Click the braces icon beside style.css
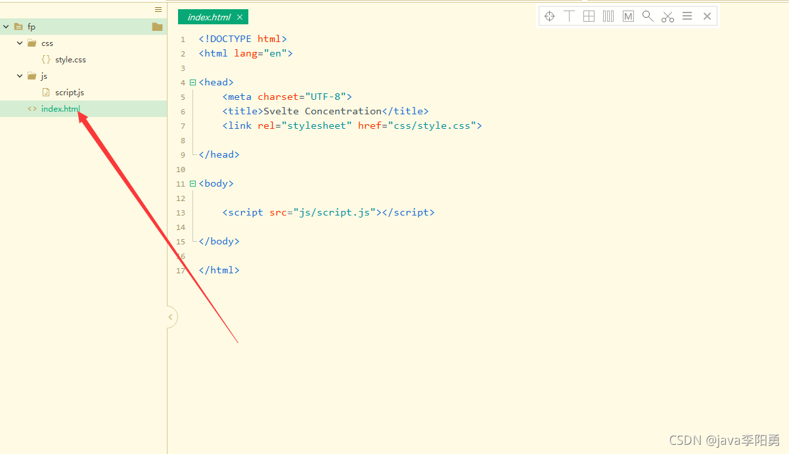This screenshot has height=454, width=789. [x=46, y=60]
